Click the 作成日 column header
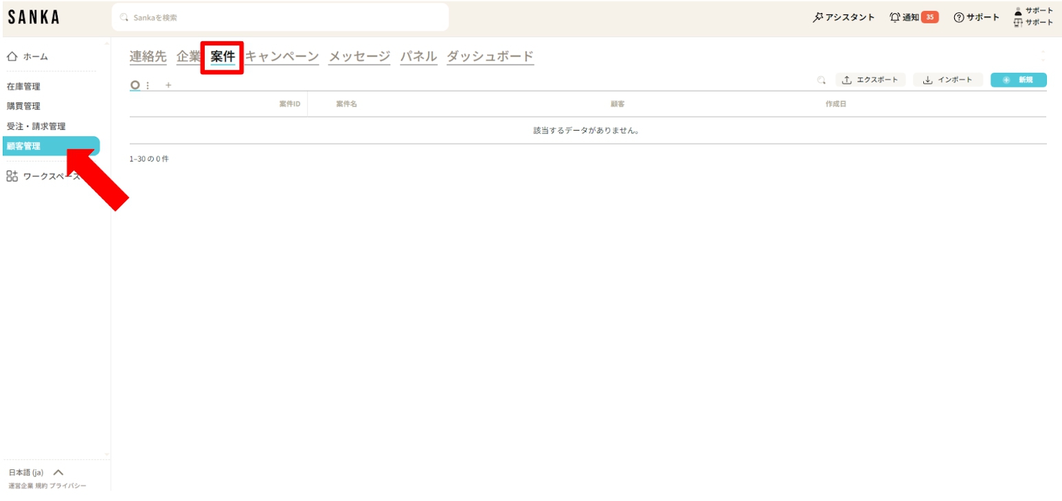 pos(836,104)
